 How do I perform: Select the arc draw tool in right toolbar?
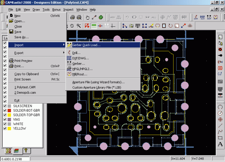click(220, 107)
